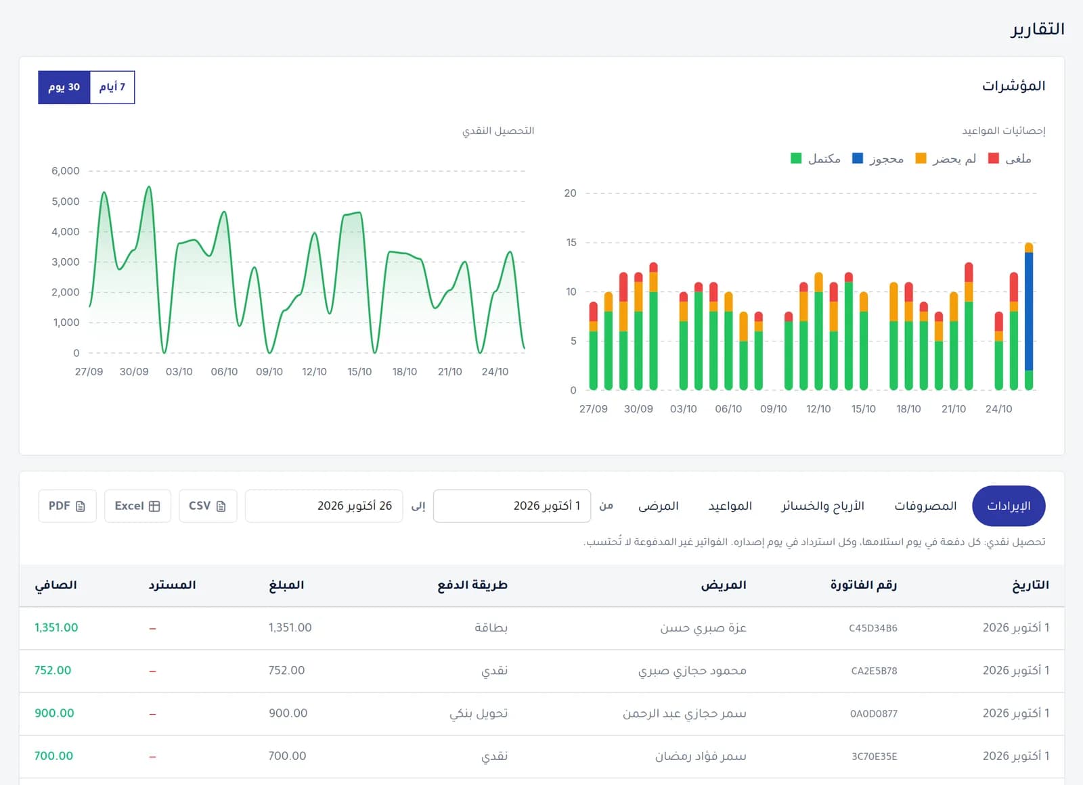Click the tall blue bar in appointments chart

(x=1029, y=311)
